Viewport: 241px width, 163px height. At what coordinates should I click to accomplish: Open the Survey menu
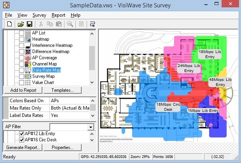pyautogui.click(x=39, y=15)
